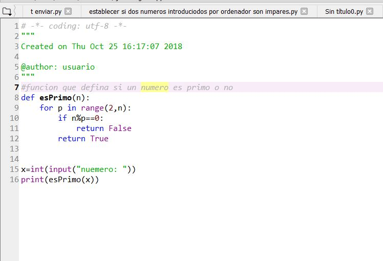383x261 pixels.
Task: Click the browse tabs folder icon
Action: coord(7,11)
